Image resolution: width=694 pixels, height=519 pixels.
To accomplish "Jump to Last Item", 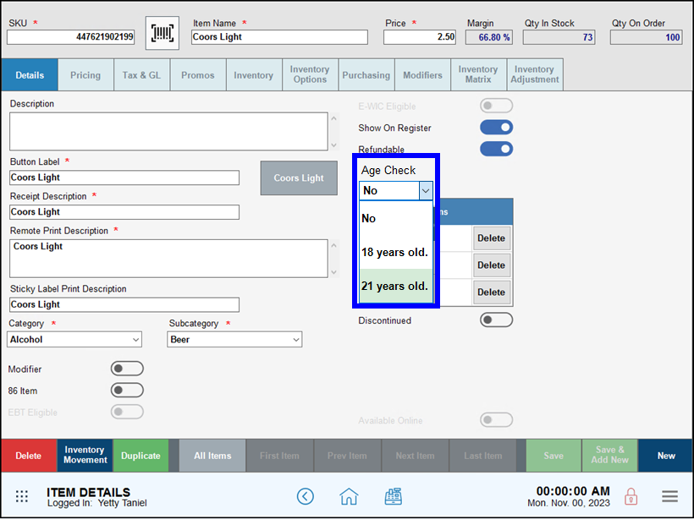I will (x=483, y=456).
